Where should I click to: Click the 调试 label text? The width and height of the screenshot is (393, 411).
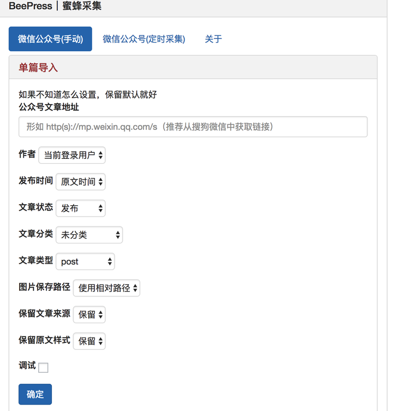tap(27, 366)
